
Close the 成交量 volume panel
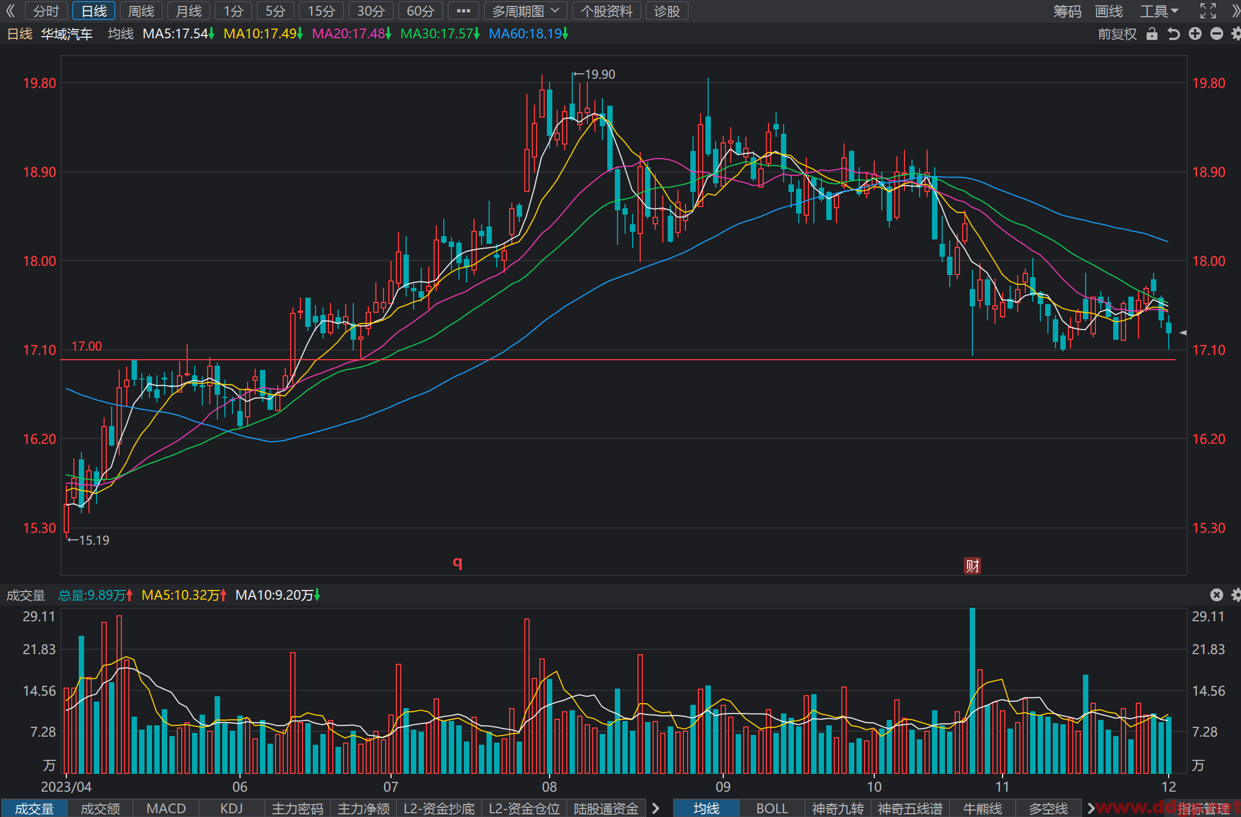point(1217,595)
